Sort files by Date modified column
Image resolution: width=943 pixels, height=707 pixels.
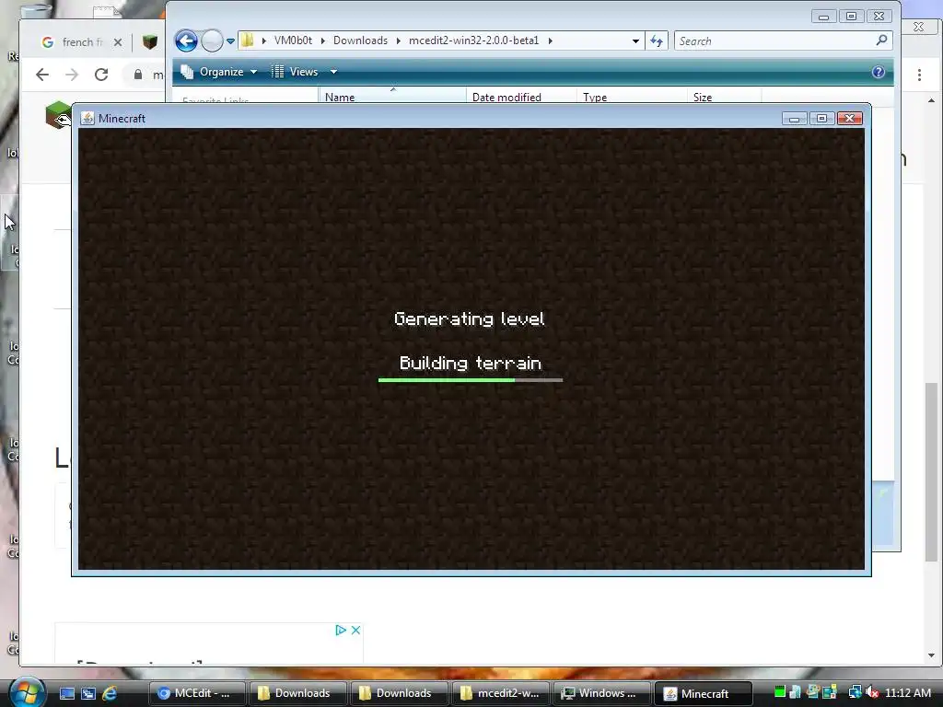(521, 97)
